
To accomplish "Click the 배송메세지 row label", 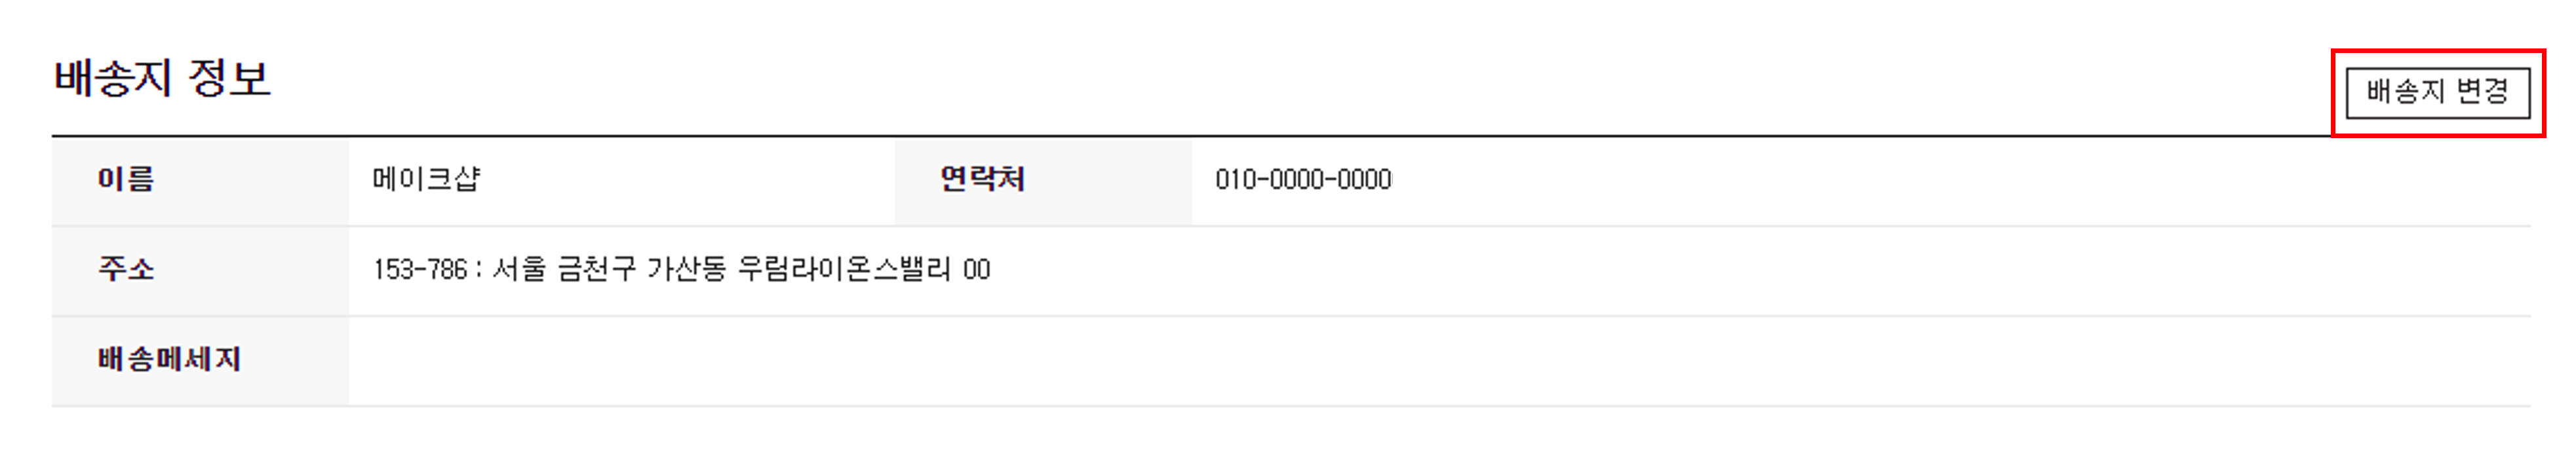I will (x=169, y=359).
